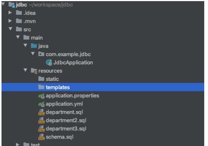Collapse the main folder arrow
This screenshot has width=208, height=146.
[x=18, y=37]
